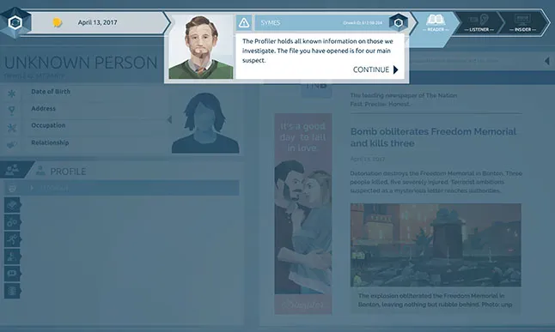Open the speech bubble category in the sidebar
Screen dimensions: 555x332
point(12,274)
